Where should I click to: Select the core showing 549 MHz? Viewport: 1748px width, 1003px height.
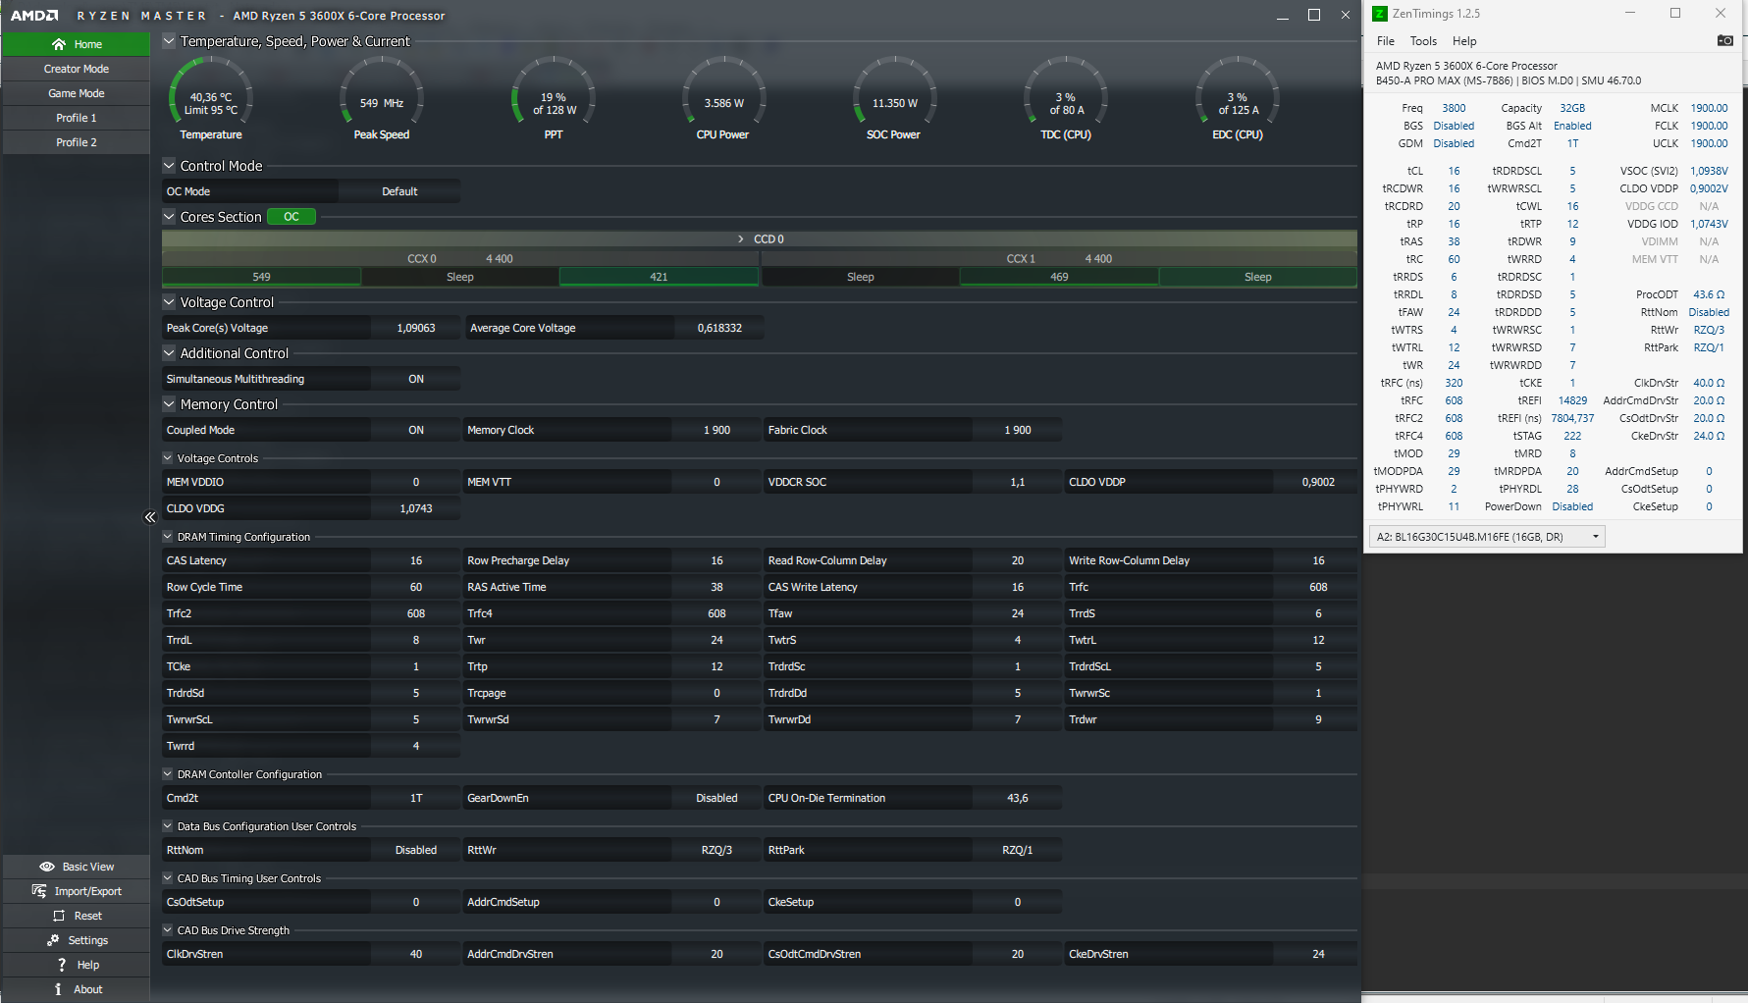click(x=261, y=277)
